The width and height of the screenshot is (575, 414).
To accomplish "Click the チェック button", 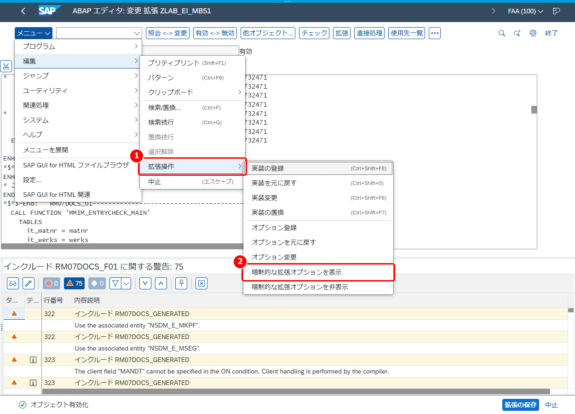I will [314, 33].
